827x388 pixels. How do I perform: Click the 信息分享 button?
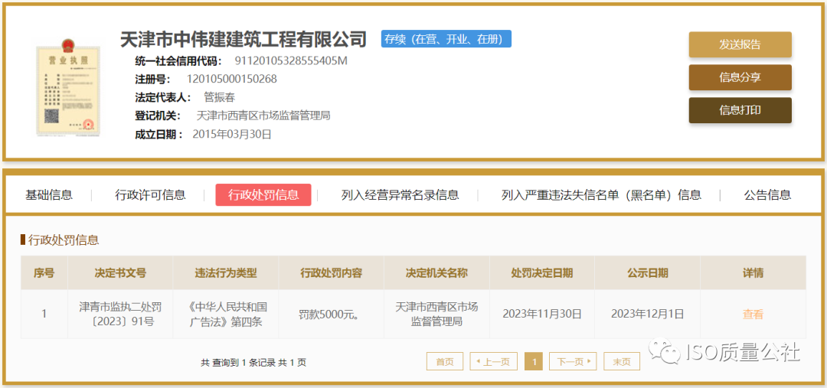click(x=740, y=77)
